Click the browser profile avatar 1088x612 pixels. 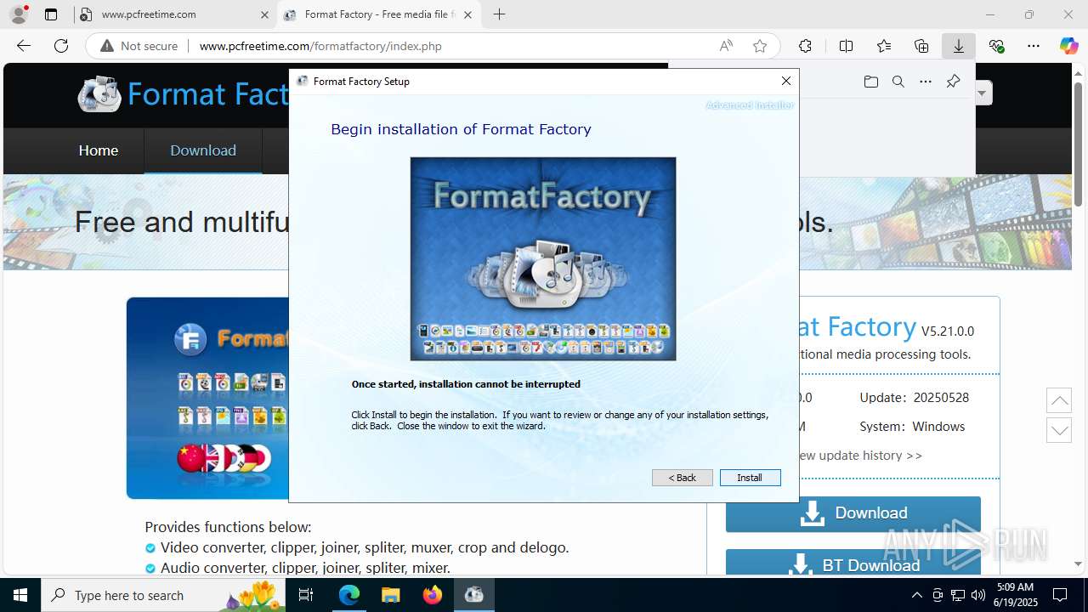click(x=19, y=14)
